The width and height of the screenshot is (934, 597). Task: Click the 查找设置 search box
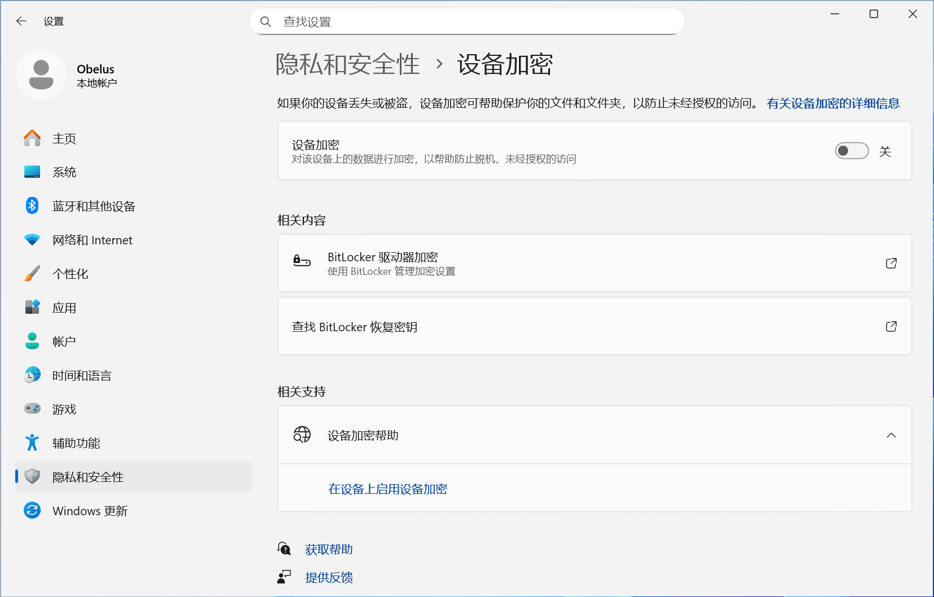click(466, 22)
